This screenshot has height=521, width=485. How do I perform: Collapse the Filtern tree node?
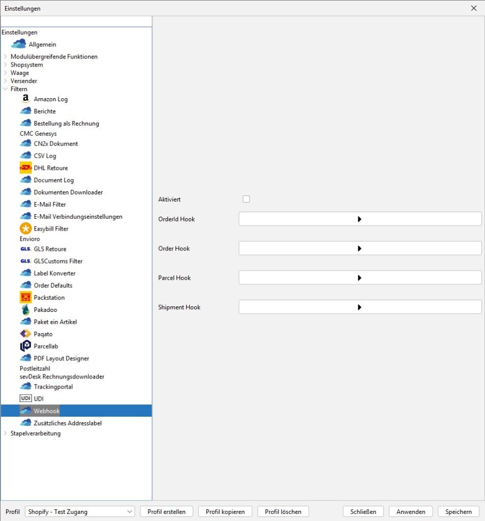pos(5,89)
